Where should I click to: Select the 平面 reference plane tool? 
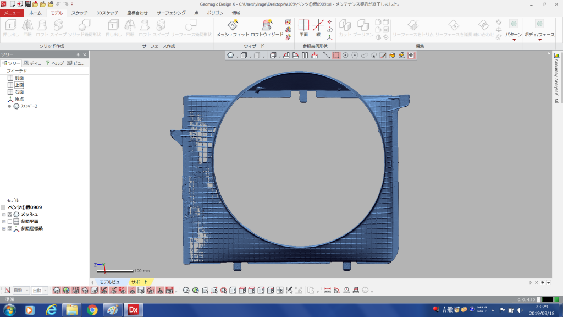click(x=303, y=26)
